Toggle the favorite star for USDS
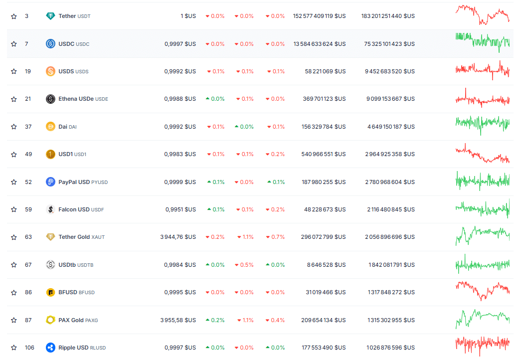This screenshot has height=361, width=521. pos(14,71)
